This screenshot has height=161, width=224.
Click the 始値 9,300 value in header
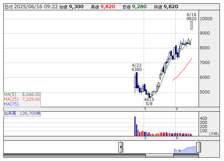pyautogui.click(x=76, y=7)
